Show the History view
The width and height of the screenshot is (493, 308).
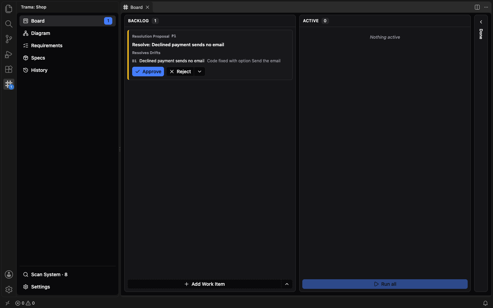[x=67, y=70]
